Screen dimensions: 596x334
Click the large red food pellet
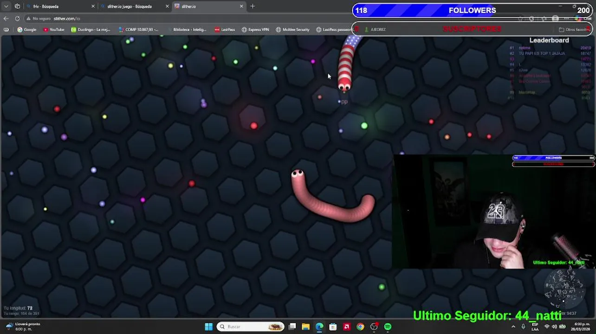click(x=253, y=126)
